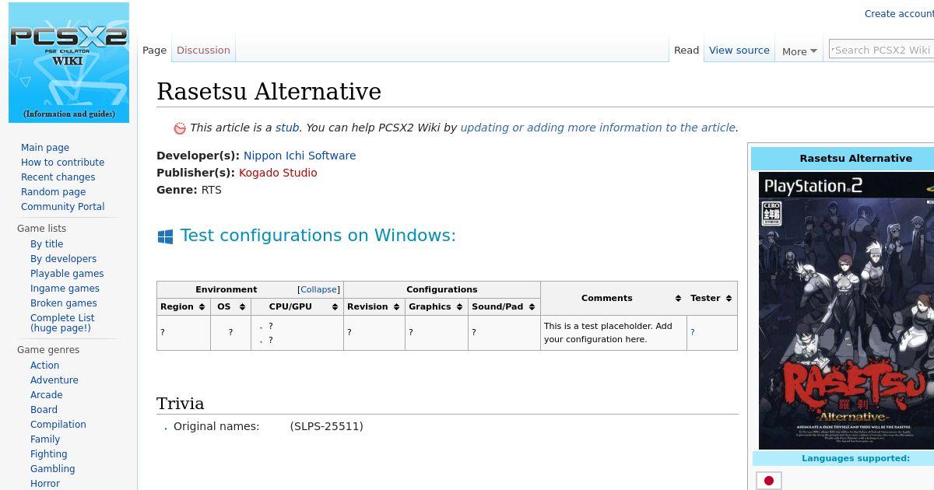Open the Action genre link

(44, 366)
